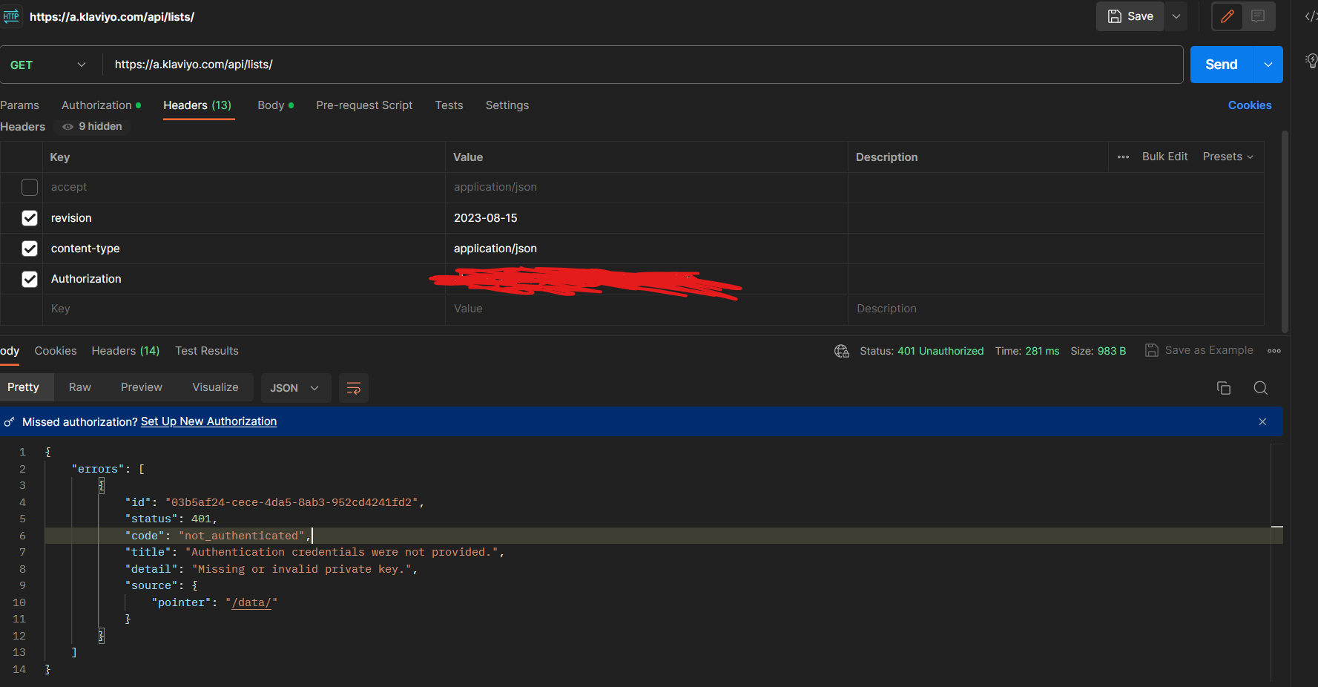Select the Raw view
Screen dimensions: 1318x687
click(80, 387)
